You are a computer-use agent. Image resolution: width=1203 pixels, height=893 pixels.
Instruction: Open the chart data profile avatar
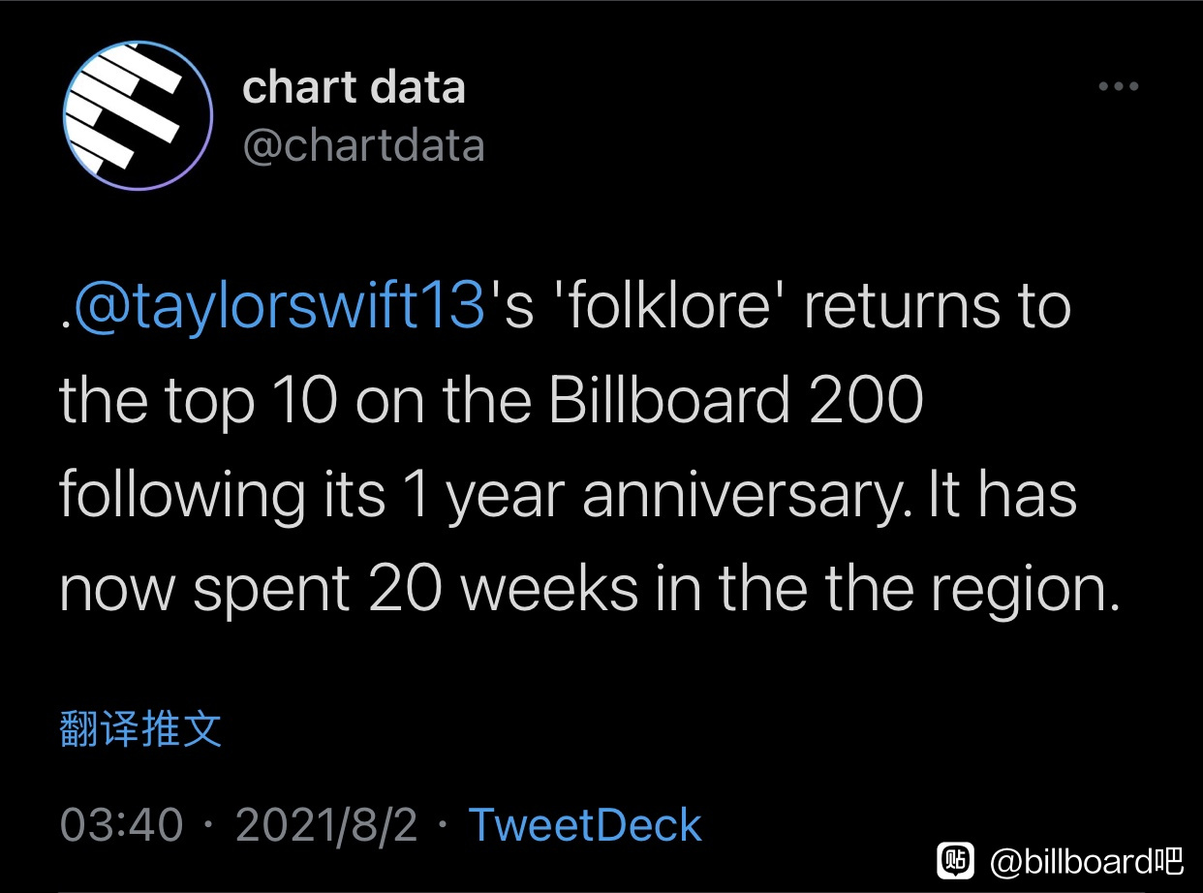pyautogui.click(x=137, y=114)
